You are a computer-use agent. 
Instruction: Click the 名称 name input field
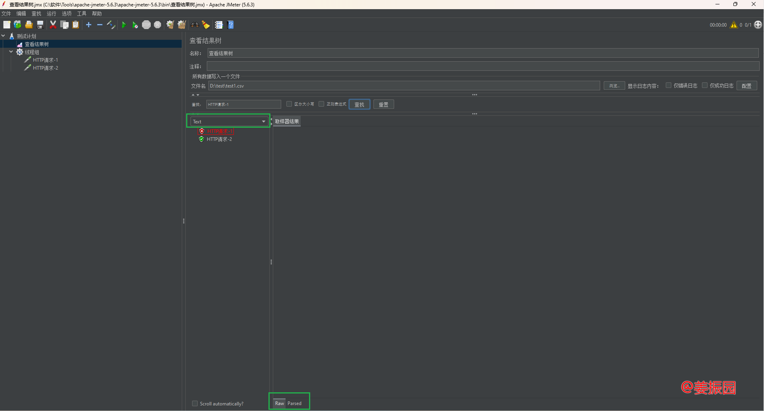pos(483,53)
